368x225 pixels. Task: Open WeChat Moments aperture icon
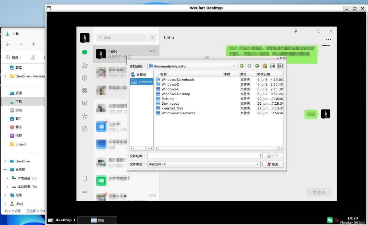tap(85, 91)
